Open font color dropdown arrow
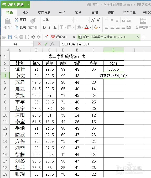Viewport: 151px width, 178px height. (91, 27)
